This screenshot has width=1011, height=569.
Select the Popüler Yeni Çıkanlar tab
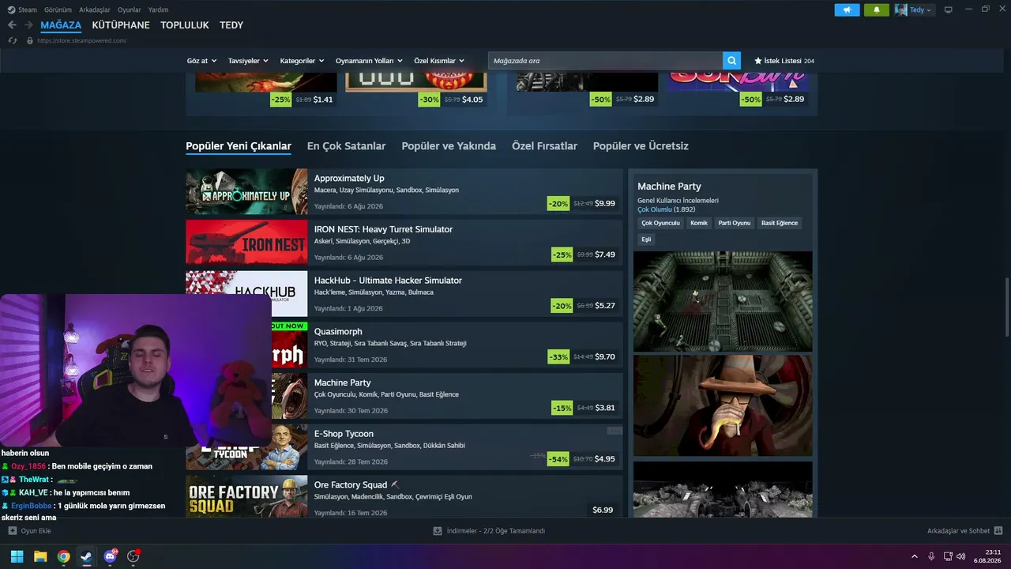[239, 146]
